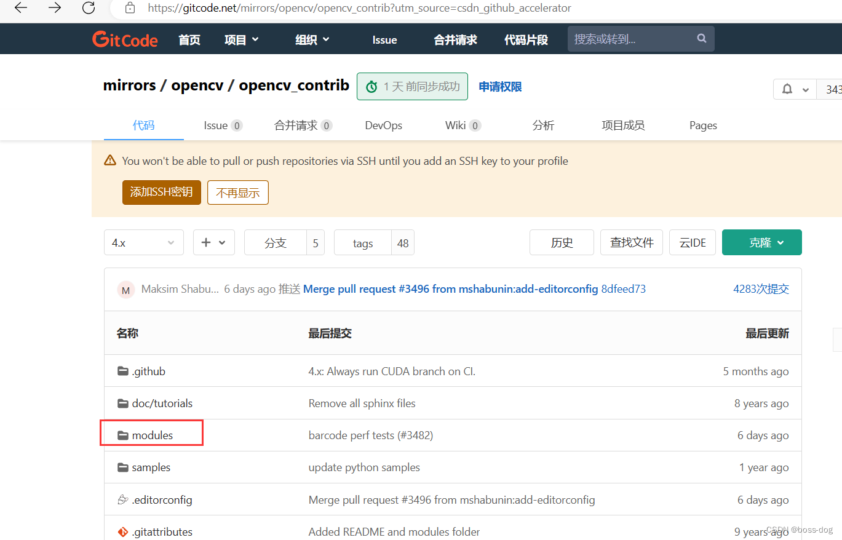The width and height of the screenshot is (842, 540).
Task: Click 'update python samples' commit message
Action: point(364,467)
